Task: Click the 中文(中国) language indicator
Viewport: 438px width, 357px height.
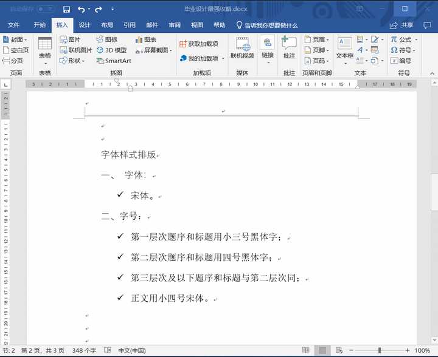Action: [132, 350]
